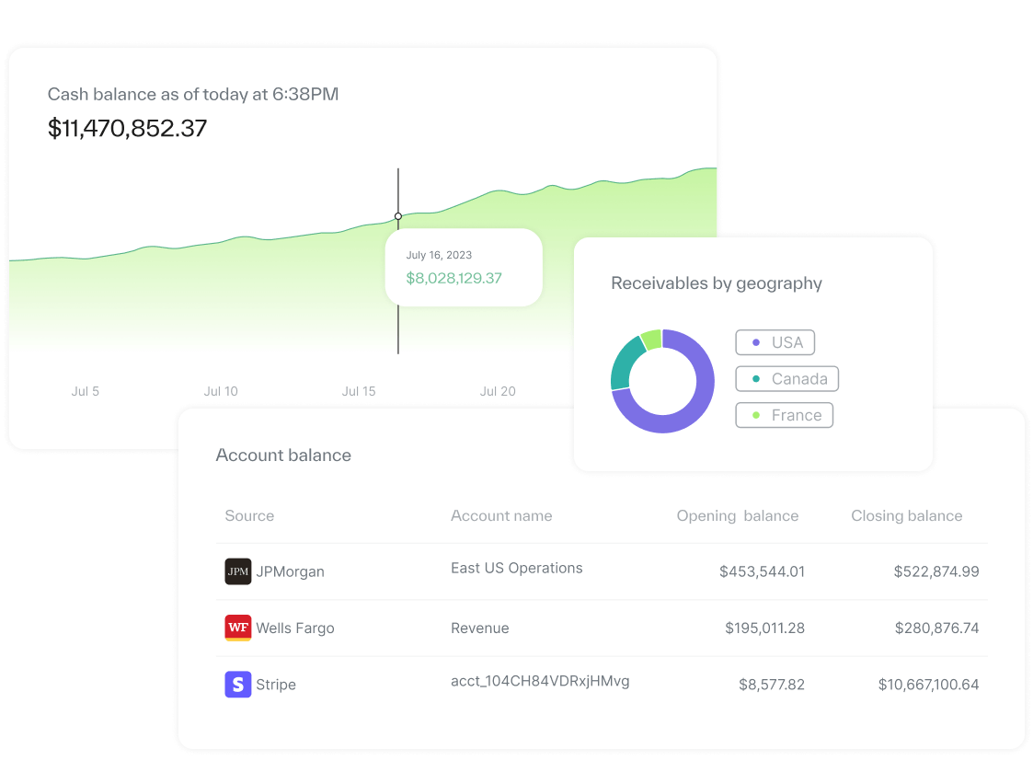Click the chart marker at July 16
This screenshot has width=1033, height=784.
(x=398, y=216)
